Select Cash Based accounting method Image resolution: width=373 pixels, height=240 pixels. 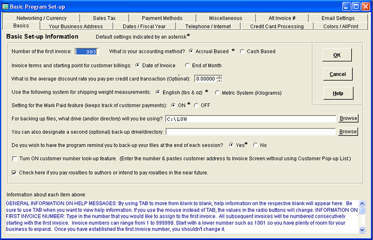(x=242, y=51)
